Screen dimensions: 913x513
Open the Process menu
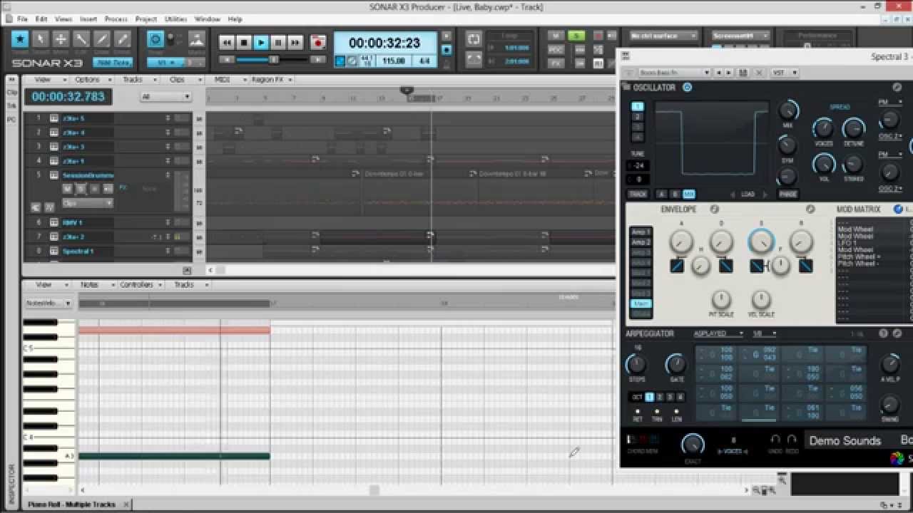tap(116, 19)
